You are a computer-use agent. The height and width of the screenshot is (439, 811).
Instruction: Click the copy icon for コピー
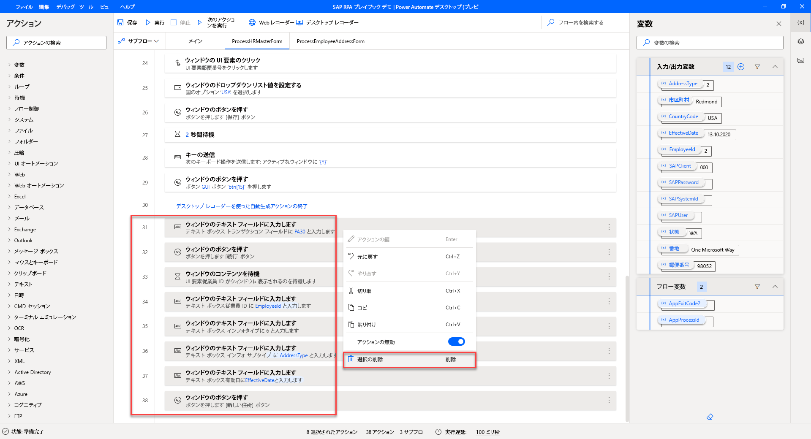click(351, 307)
